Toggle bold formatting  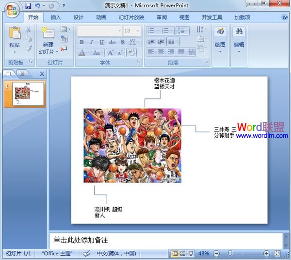point(81,42)
